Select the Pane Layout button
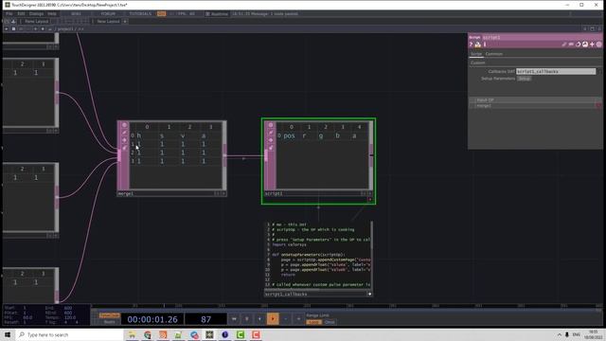 pos(36,21)
